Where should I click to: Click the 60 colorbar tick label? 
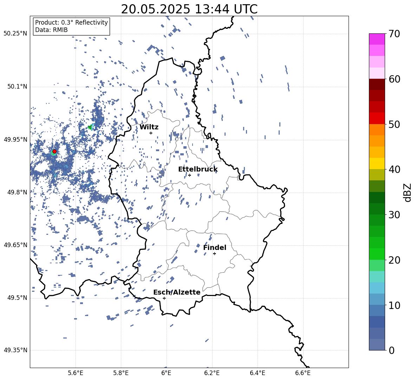(x=394, y=79)
